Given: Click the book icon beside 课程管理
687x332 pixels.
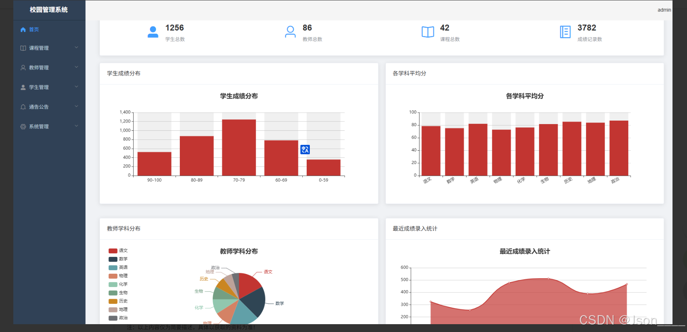Looking at the screenshot, I should click(23, 48).
